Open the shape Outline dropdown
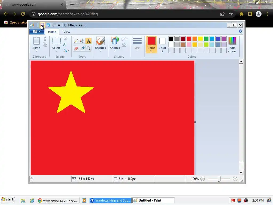Viewport: 273px width, 205px height. coord(125,39)
